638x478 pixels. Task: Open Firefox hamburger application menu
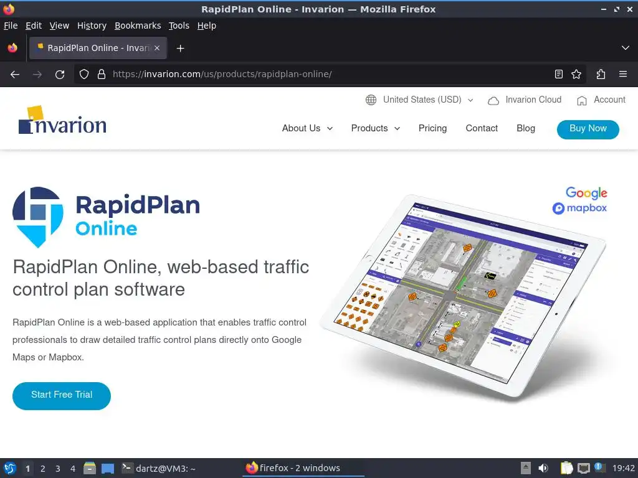click(622, 74)
